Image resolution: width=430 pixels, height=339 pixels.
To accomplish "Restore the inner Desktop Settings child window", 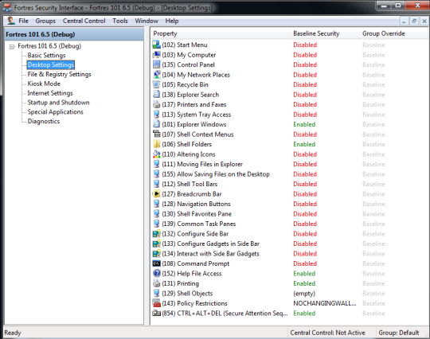I will (x=414, y=21).
